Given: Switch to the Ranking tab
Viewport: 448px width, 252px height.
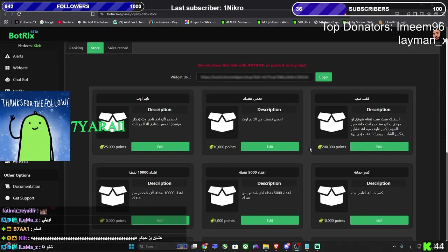Looking at the screenshot, I should [x=76, y=48].
